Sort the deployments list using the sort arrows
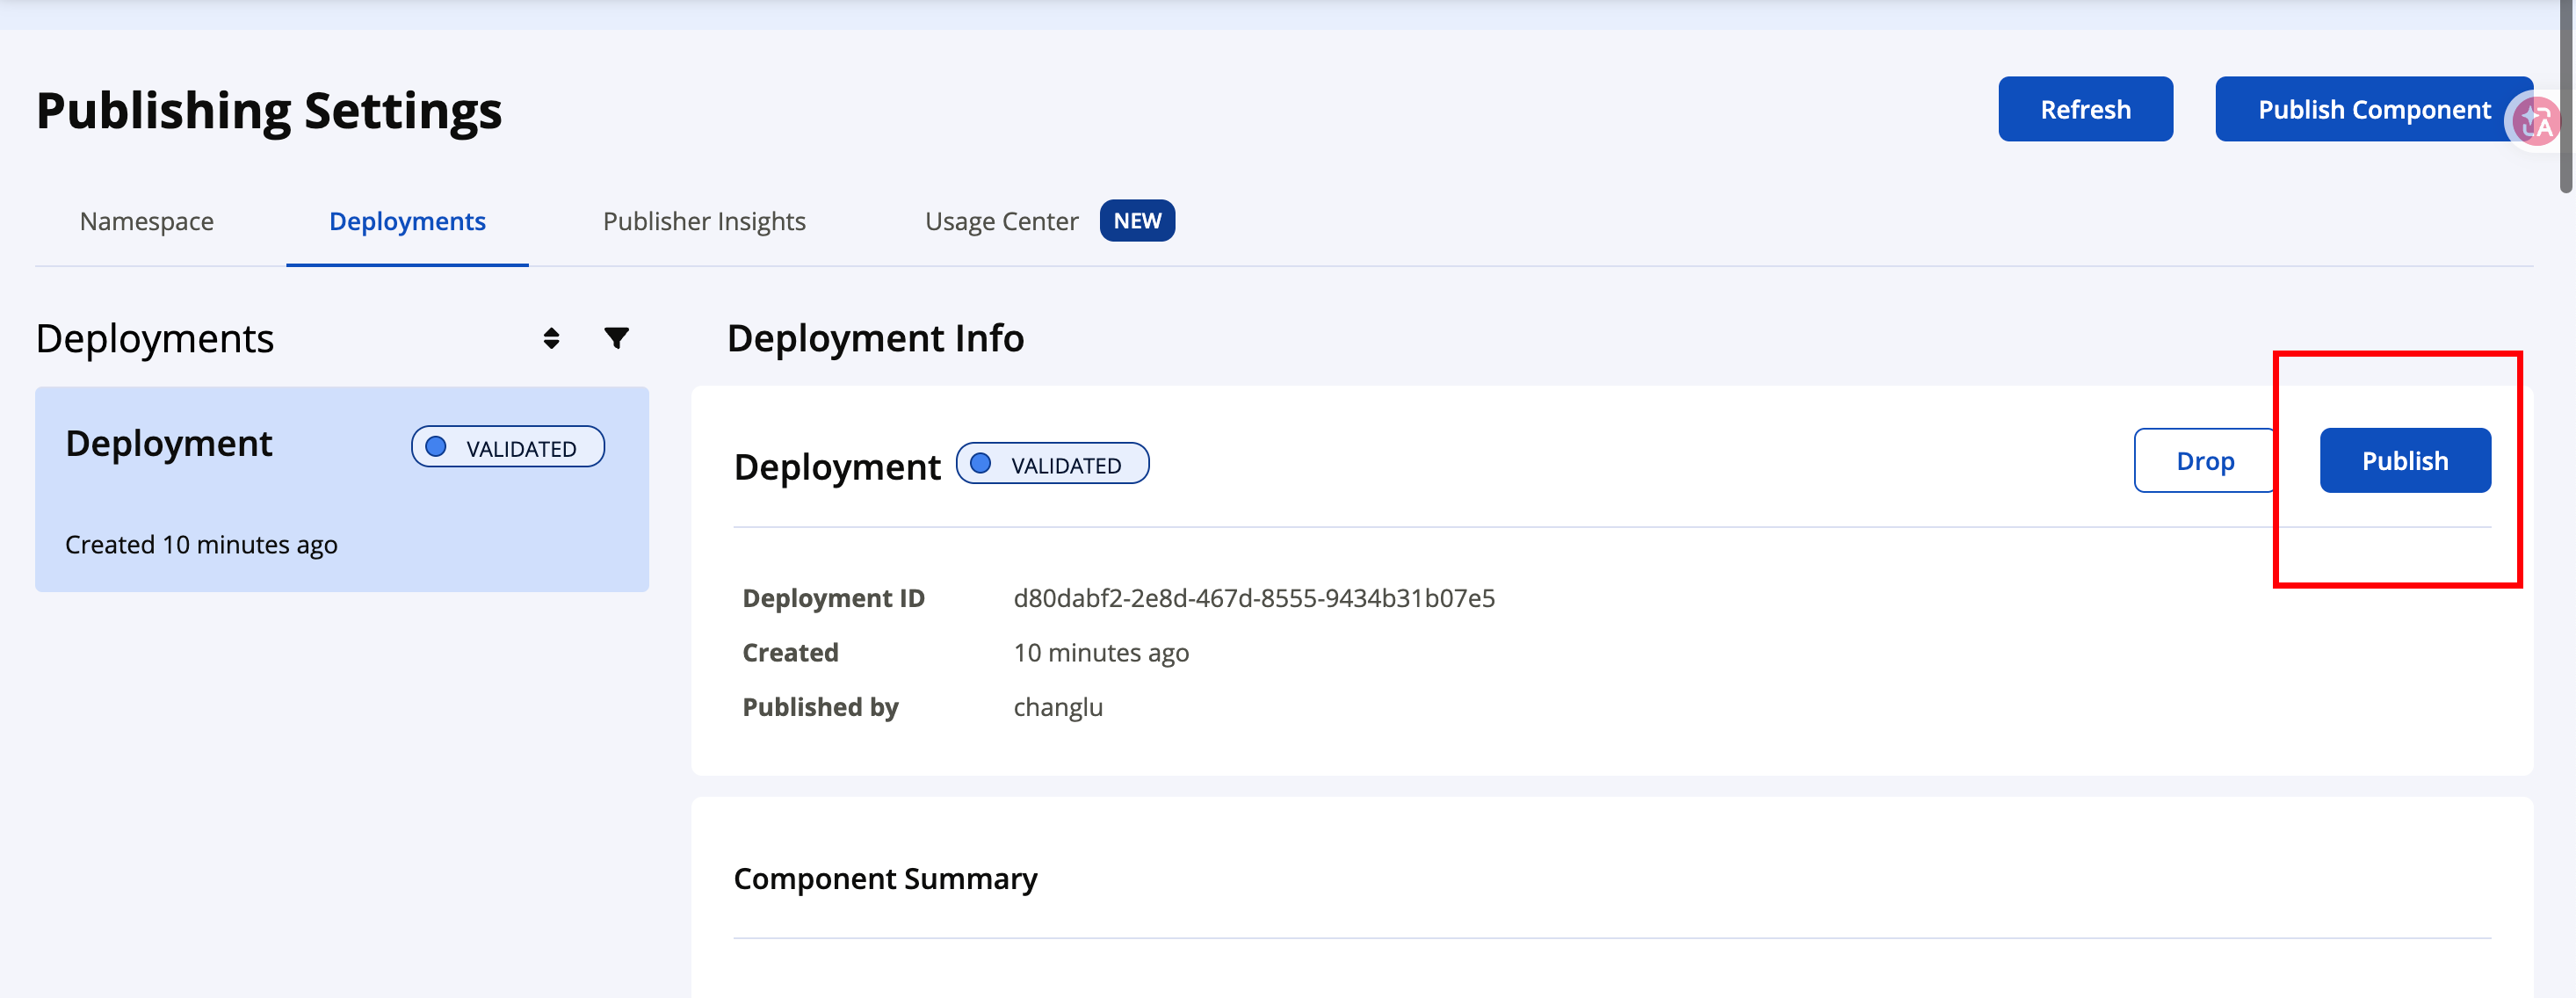This screenshot has width=2576, height=998. 551,338
